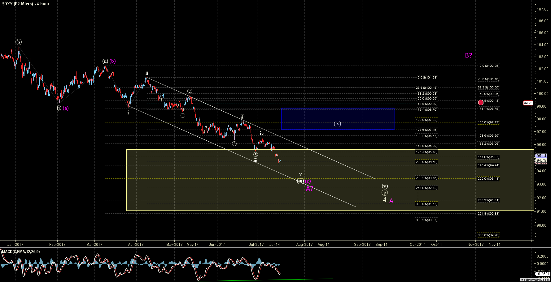Click the Jan-2017 date on time axis
The height and width of the screenshot is (282, 551).
(15, 244)
